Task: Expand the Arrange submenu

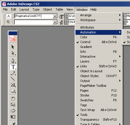Action: coord(98,15)
